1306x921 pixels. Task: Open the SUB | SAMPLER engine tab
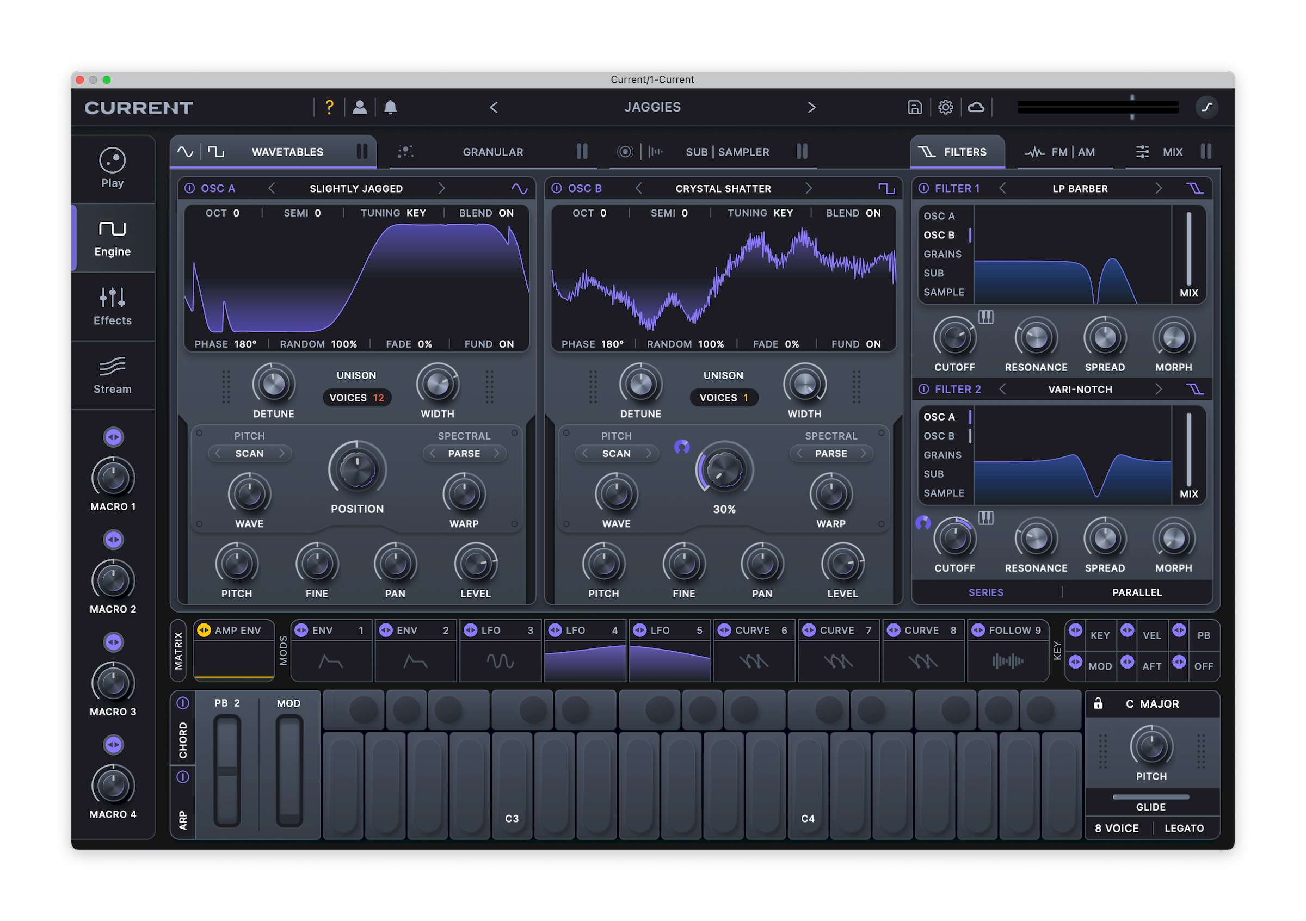click(728, 152)
